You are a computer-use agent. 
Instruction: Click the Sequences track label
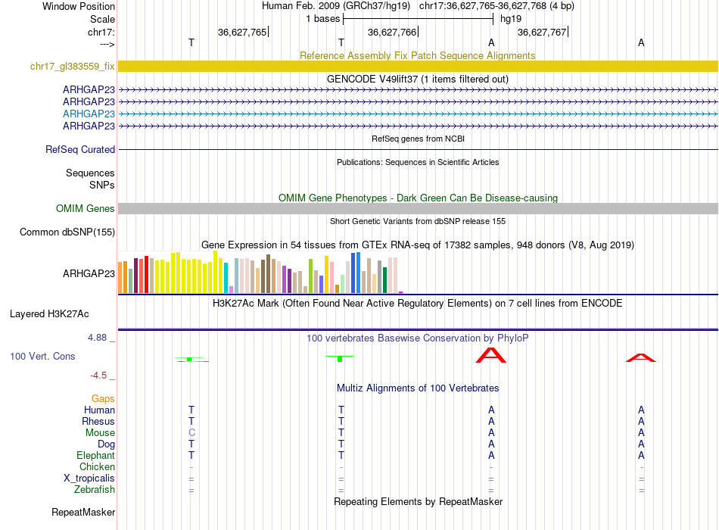(x=90, y=173)
